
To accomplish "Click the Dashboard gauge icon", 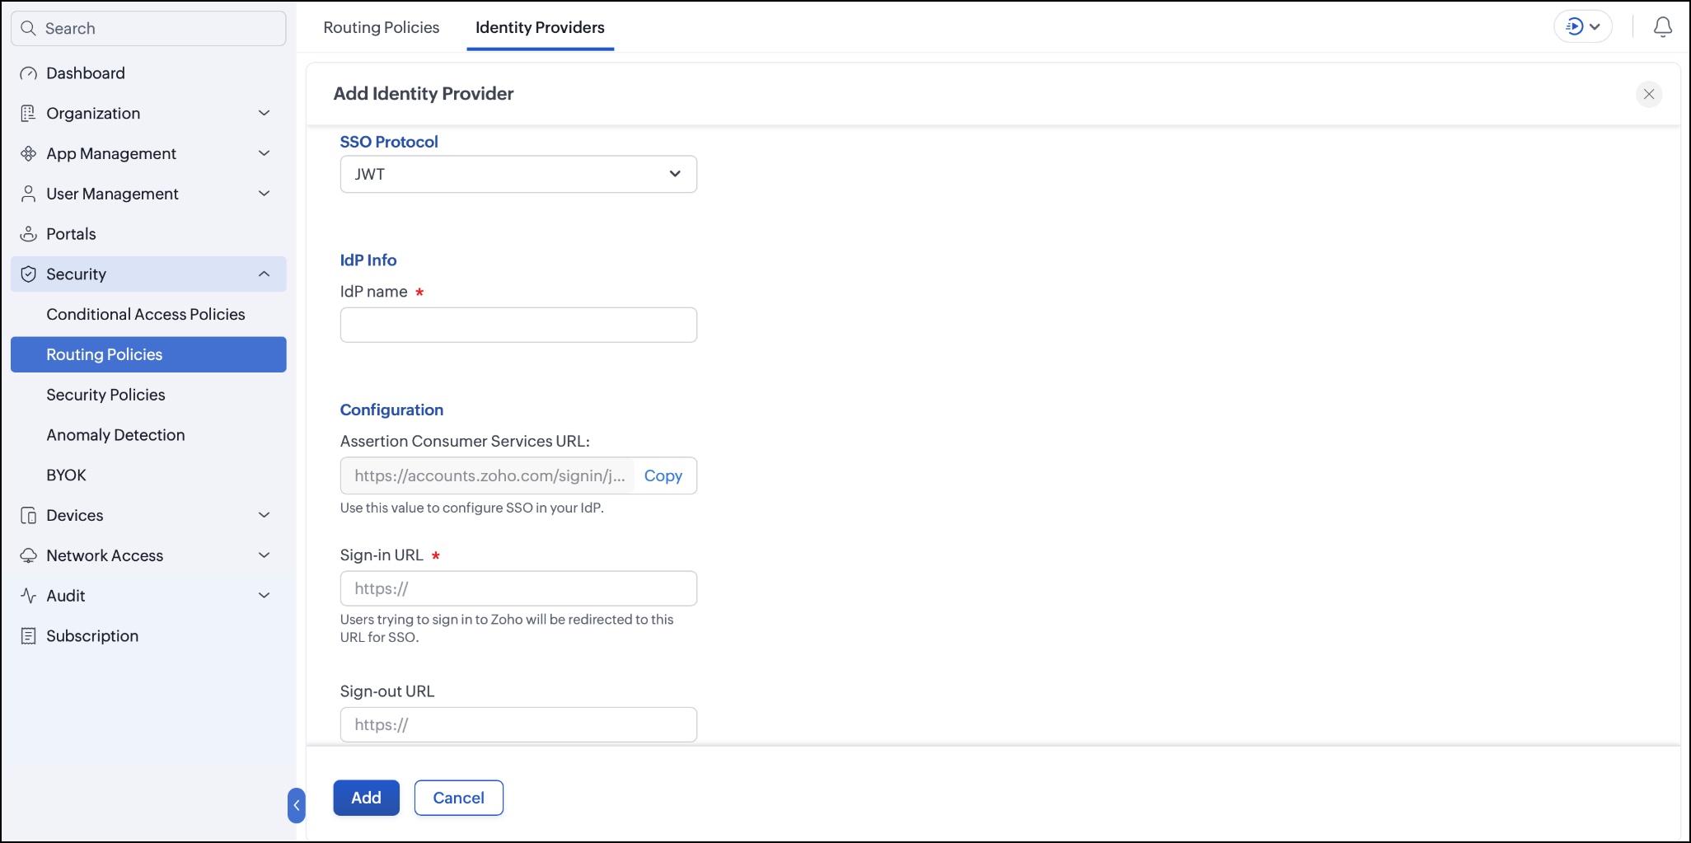I will click(x=28, y=73).
